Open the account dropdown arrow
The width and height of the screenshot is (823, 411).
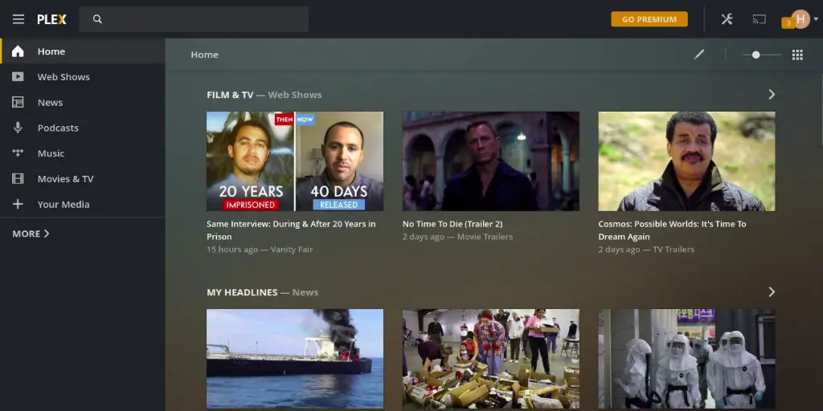point(816,19)
